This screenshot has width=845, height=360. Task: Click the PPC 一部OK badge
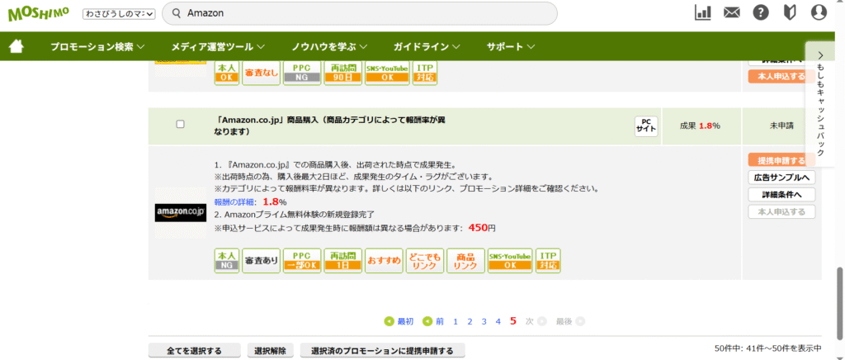pos(302,261)
